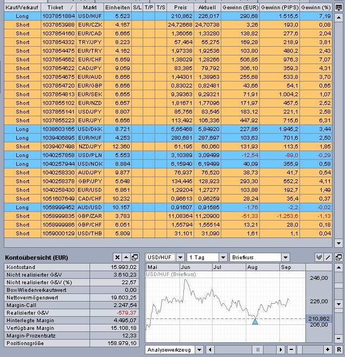Zoom in chart with bottom plus button
Screen dimensions: 345x357
point(328,349)
